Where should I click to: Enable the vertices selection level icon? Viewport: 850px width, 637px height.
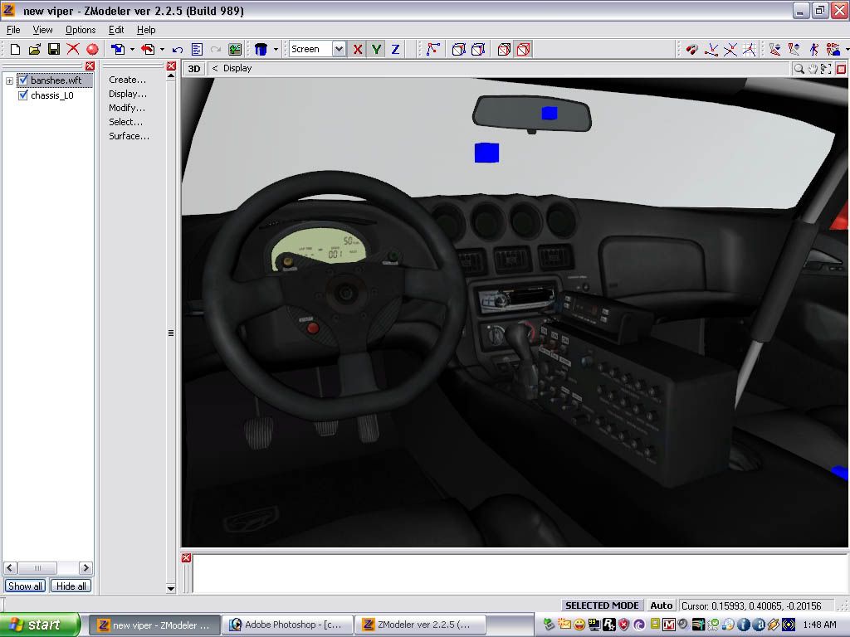click(x=432, y=50)
